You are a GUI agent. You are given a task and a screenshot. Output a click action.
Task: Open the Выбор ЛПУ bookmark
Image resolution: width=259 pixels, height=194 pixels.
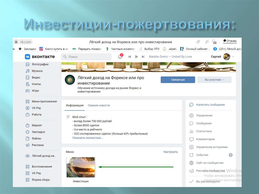tap(149, 49)
